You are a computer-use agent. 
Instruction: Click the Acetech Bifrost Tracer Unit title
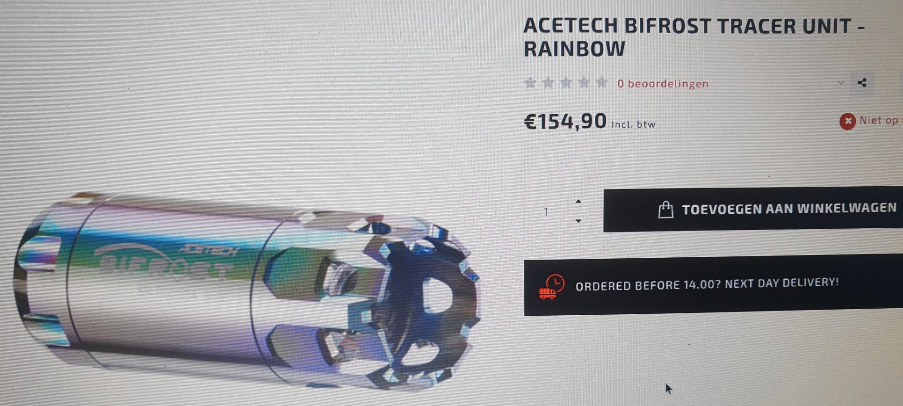(x=694, y=37)
